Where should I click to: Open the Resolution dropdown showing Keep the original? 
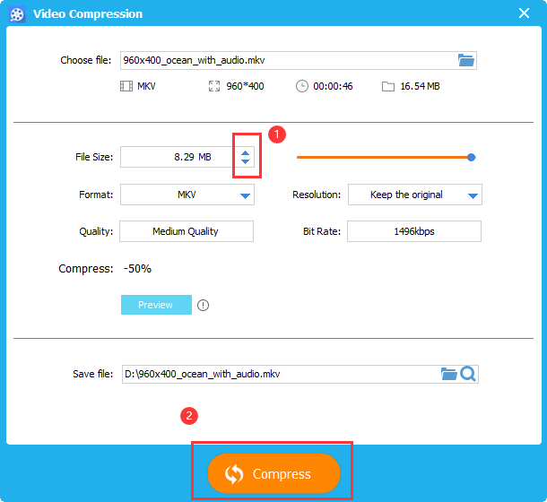472,195
